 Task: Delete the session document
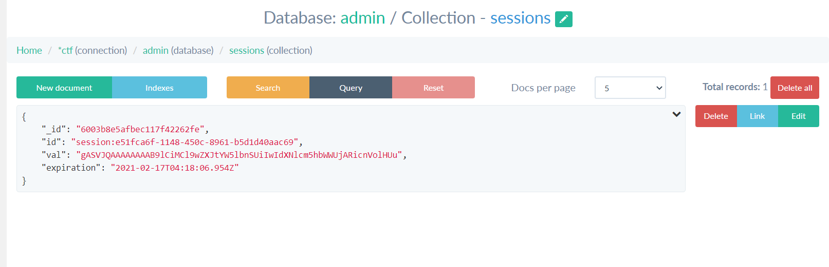715,116
